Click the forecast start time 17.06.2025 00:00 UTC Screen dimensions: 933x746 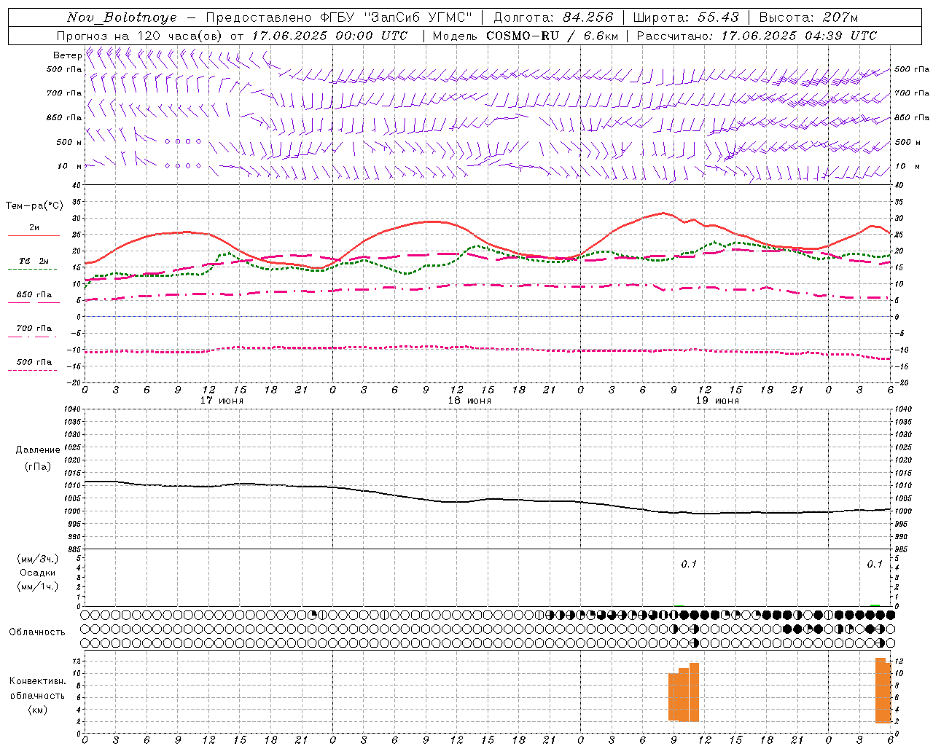pos(329,36)
